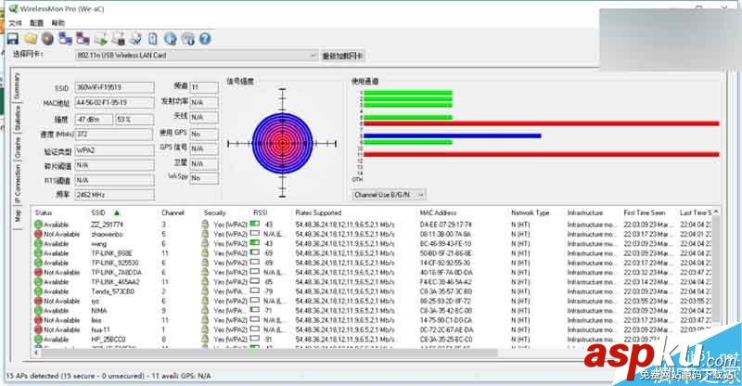Viewport: 742px width, 386px height.
Task: Click the green status icon for NIMA
Action: (x=38, y=311)
